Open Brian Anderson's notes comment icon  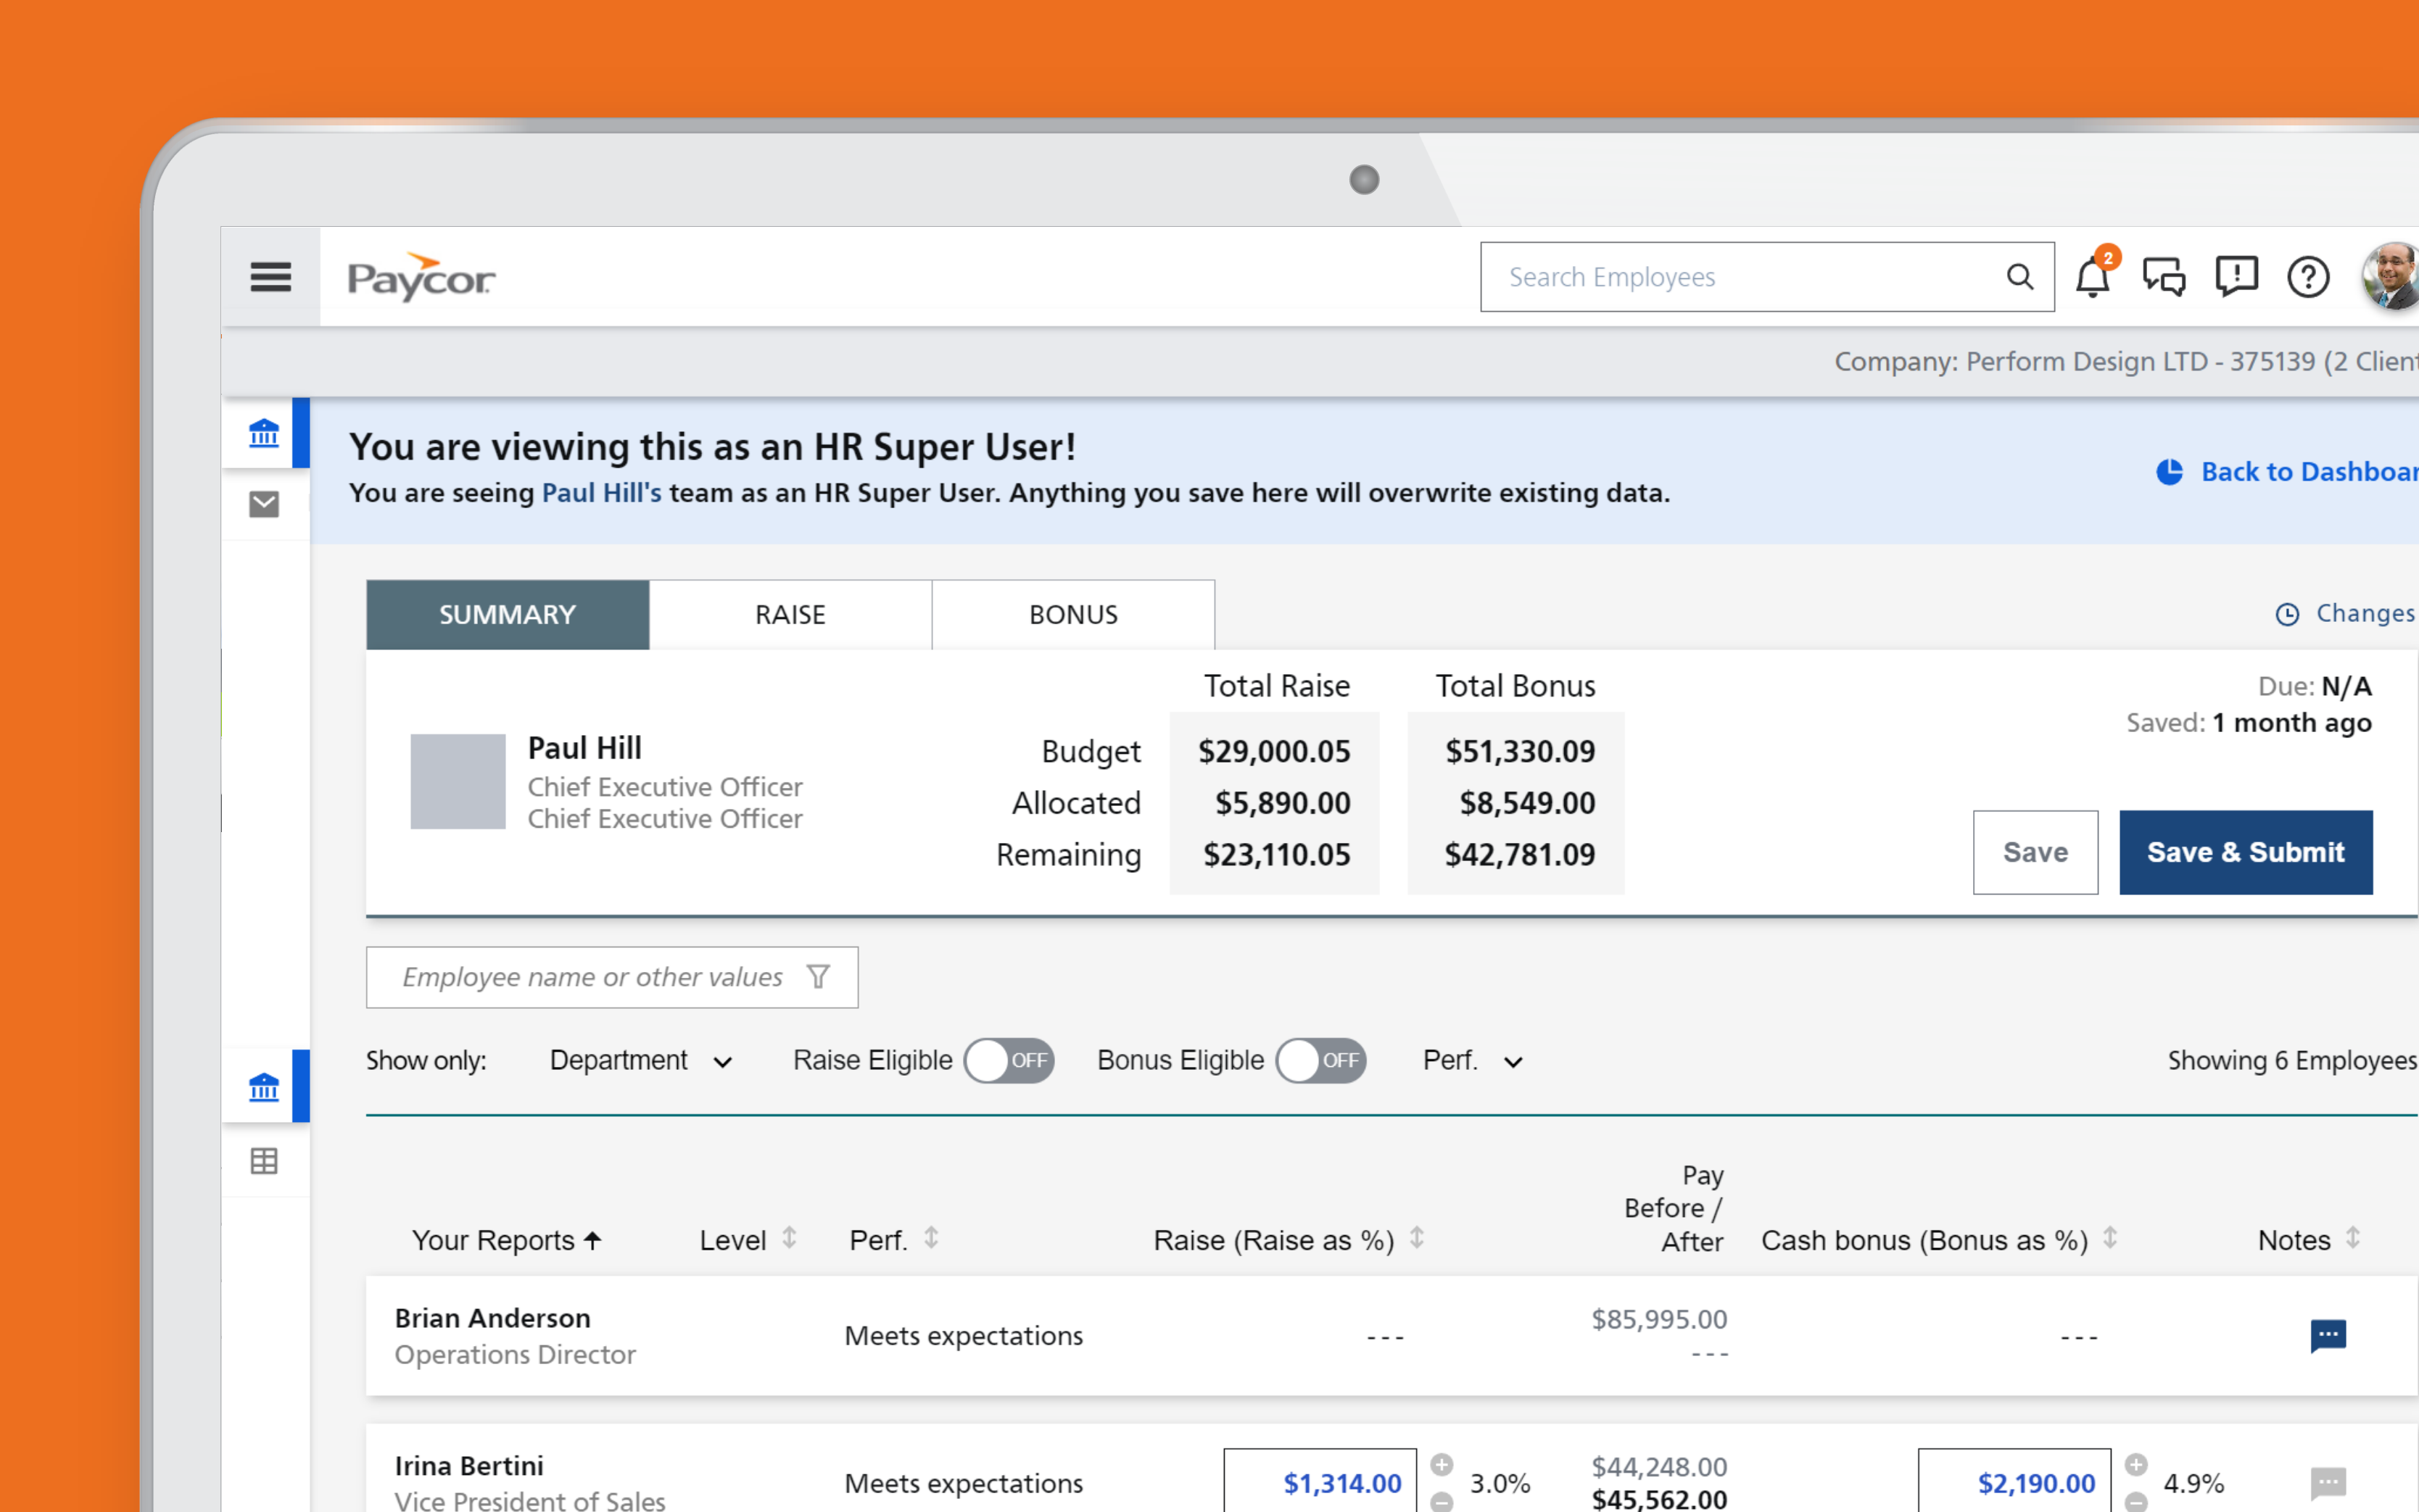pos(2328,1335)
